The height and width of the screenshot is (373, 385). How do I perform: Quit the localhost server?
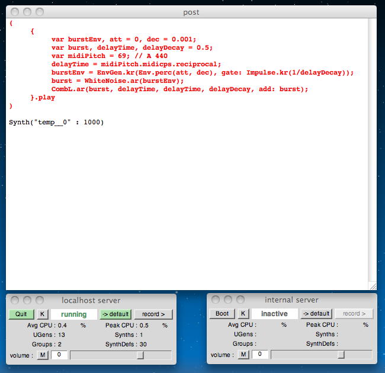click(21, 314)
